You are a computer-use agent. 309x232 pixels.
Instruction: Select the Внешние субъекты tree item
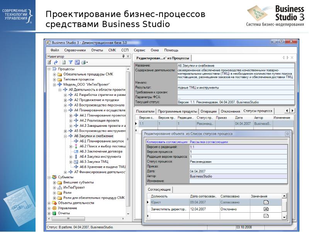(x=78, y=183)
